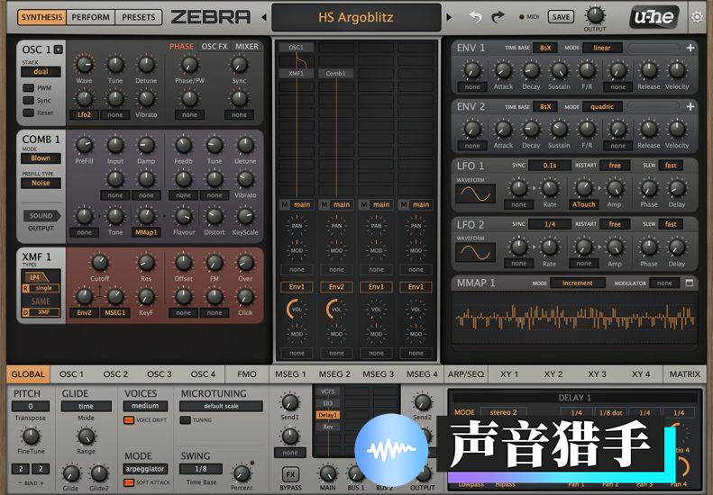This screenshot has height=495, width=713.
Task: Mute the first mixer lane M button
Action: (x=285, y=205)
